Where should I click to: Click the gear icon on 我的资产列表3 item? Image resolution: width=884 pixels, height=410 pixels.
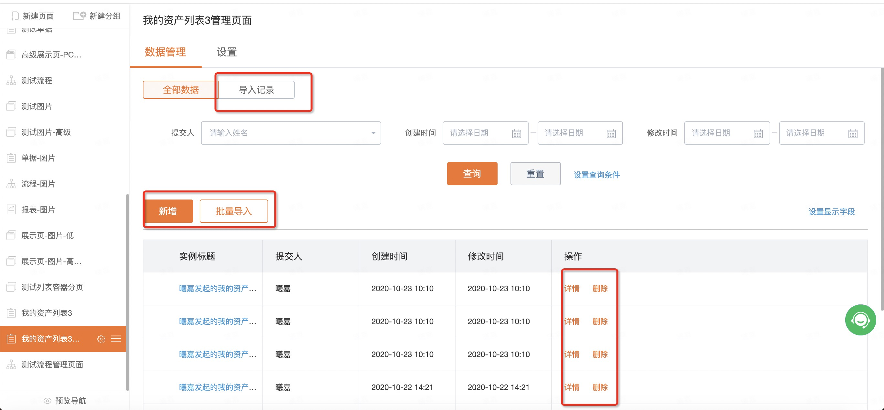101,339
